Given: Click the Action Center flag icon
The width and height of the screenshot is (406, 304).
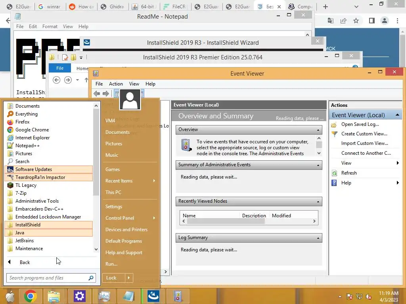Looking at the screenshot, I should 349,296.
